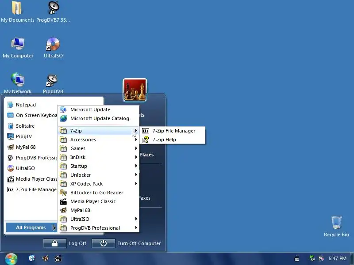The image size is (354, 265).
Task: Expand the XP Codec Pack submenu arrow
Action: click(x=136, y=184)
